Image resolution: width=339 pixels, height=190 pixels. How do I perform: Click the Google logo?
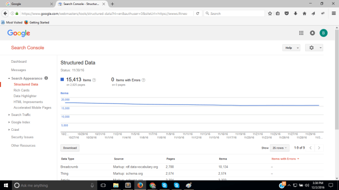pyautogui.click(x=19, y=33)
